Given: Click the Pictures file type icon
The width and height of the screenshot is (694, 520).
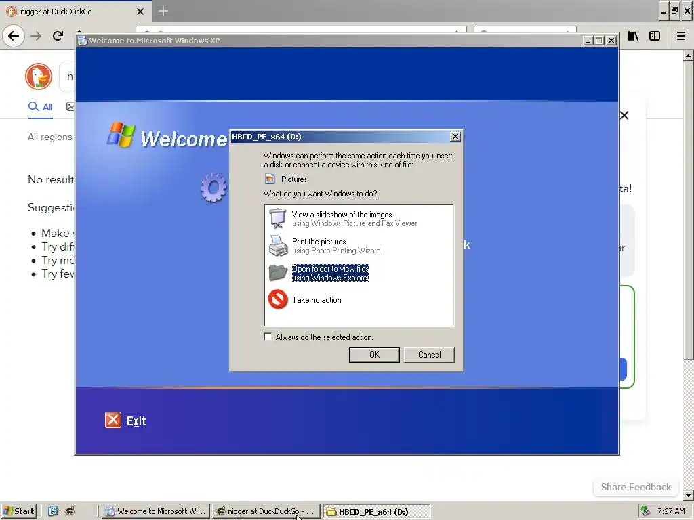Looking at the screenshot, I should [x=270, y=179].
